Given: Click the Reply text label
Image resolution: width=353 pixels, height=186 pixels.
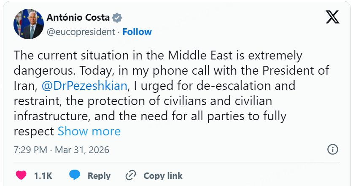Looking at the screenshot, I should coord(99,175).
